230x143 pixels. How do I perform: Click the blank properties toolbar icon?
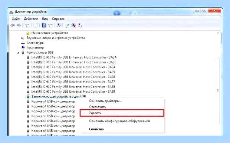[x=35, y=26]
